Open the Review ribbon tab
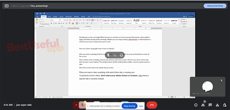This screenshot has width=230, height=110. 83,17
